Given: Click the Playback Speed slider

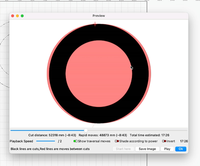Looking at the screenshot, I should pyautogui.click(x=45, y=141).
